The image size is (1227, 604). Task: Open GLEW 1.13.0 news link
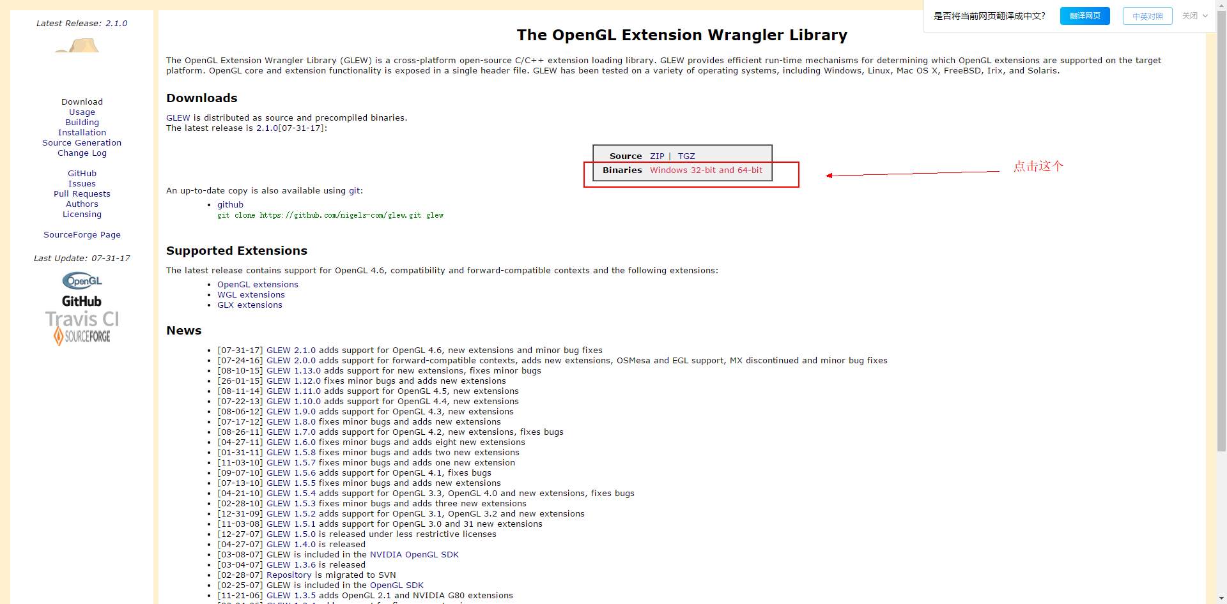293,371
